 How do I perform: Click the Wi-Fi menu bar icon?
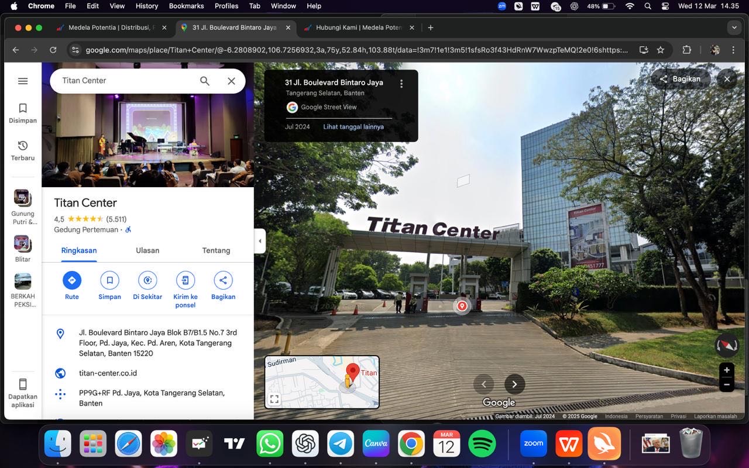coord(630,6)
